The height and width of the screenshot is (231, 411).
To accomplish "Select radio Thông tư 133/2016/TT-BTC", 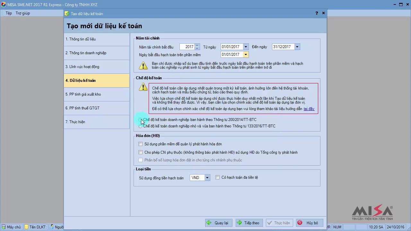I will [140, 126].
